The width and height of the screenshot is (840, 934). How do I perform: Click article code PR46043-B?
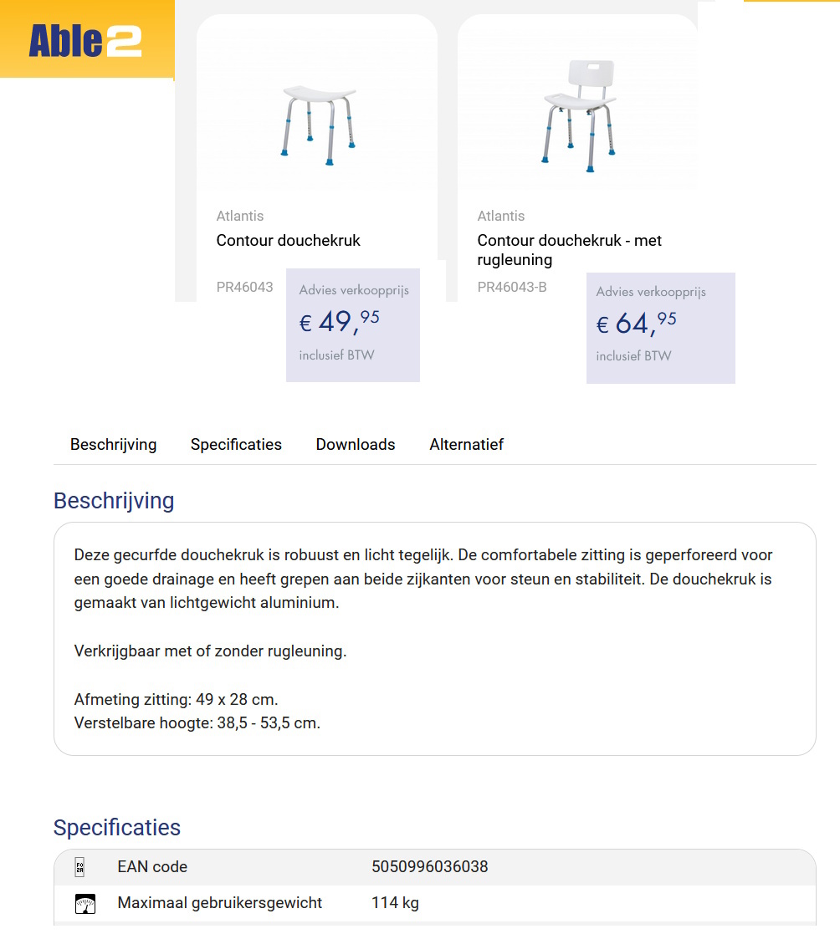511,287
